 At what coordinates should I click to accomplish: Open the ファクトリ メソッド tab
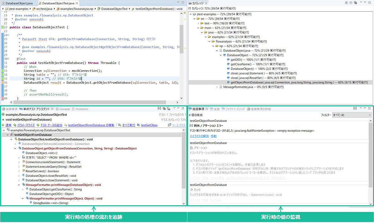tap(233, 109)
